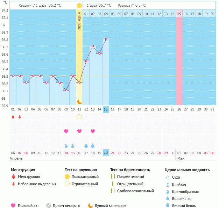Click the Прием лекарств legend icon
The width and height of the screenshot is (219, 208).
click(x=49, y=206)
